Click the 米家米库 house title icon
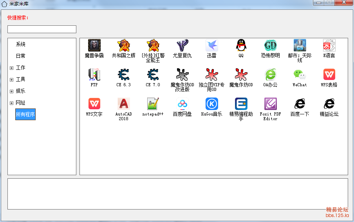The height and width of the screenshot is (222, 354). coord(4,4)
